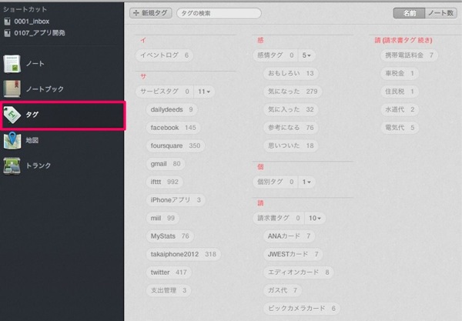Viewport: 462px width, 321px height.
Task: Open the 0001_inbox shortcut
Action: [32, 22]
